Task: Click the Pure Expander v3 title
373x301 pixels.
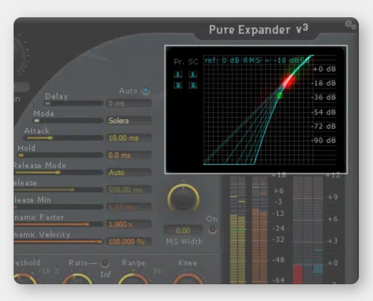Action: [x=258, y=29]
